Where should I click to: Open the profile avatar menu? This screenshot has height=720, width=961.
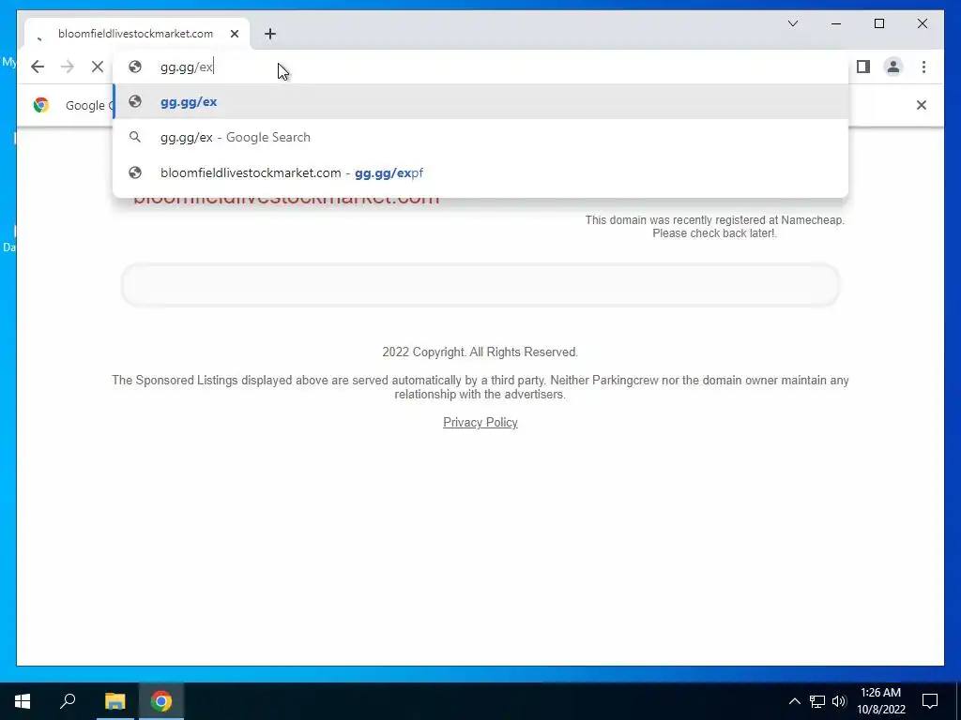pos(893,67)
